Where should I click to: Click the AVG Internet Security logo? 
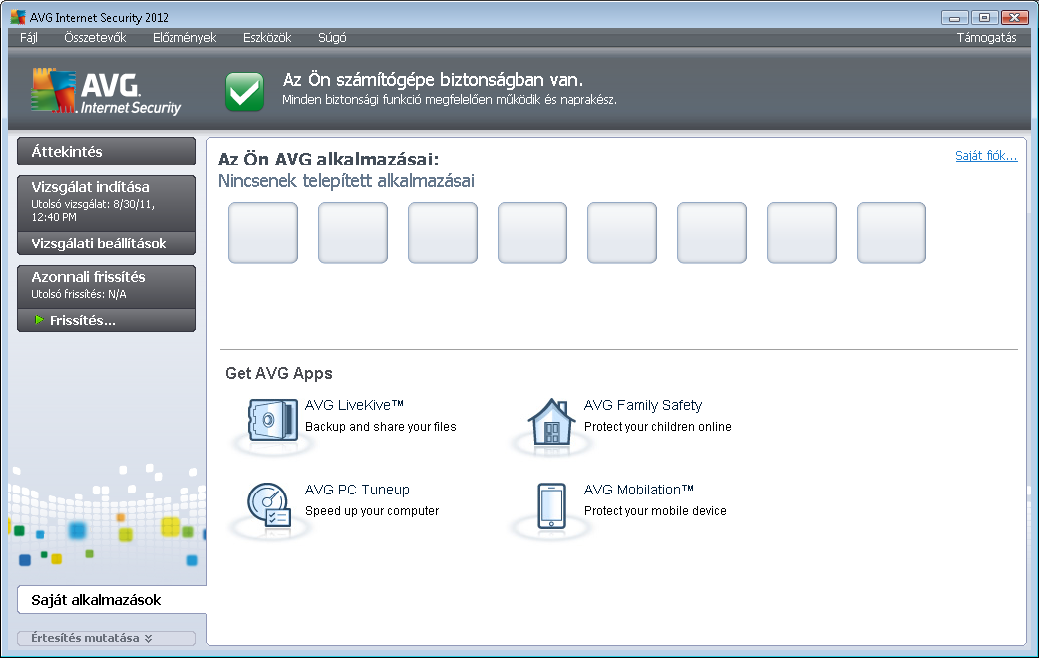pos(106,92)
